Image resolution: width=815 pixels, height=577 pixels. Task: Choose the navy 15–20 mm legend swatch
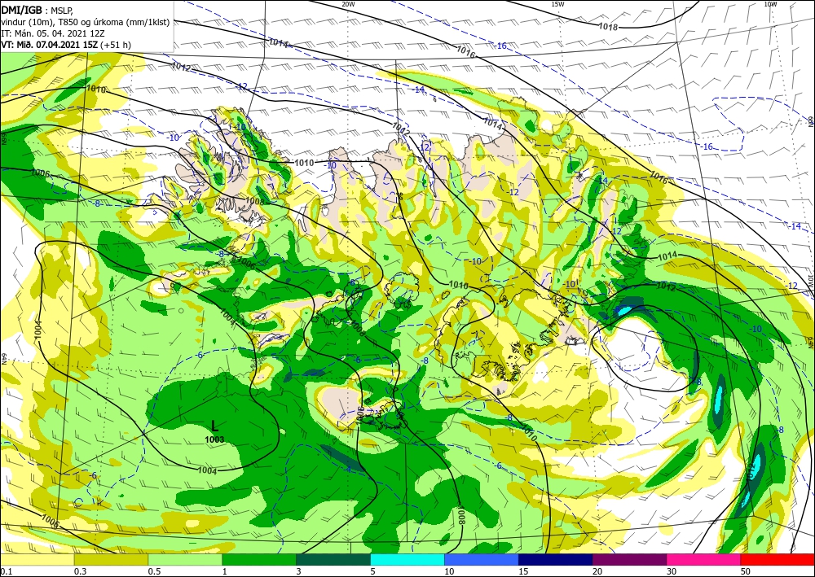(x=556, y=560)
